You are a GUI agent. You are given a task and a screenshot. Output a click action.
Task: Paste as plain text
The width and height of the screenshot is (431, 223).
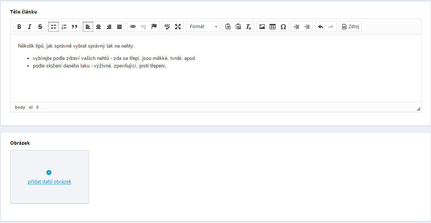click(x=228, y=27)
